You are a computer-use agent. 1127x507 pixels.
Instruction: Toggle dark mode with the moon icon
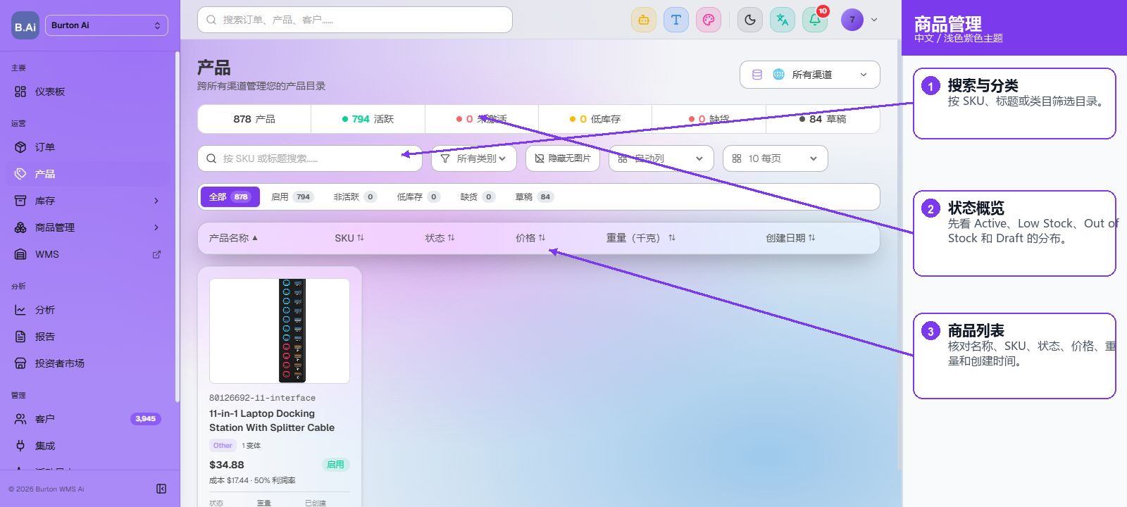tap(750, 20)
